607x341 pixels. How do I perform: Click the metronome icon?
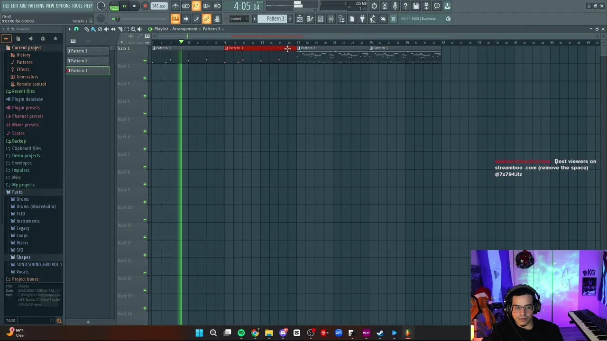coord(175,6)
